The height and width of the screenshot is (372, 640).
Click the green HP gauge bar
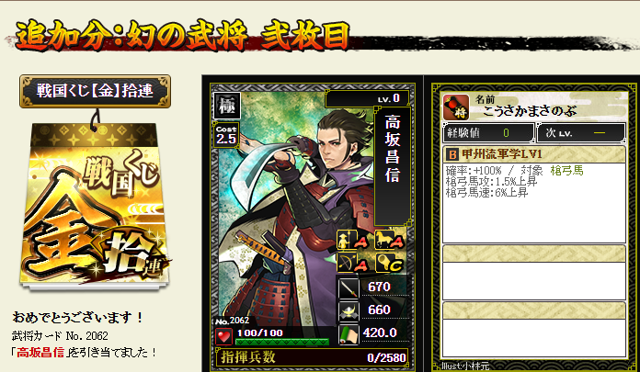(282, 342)
